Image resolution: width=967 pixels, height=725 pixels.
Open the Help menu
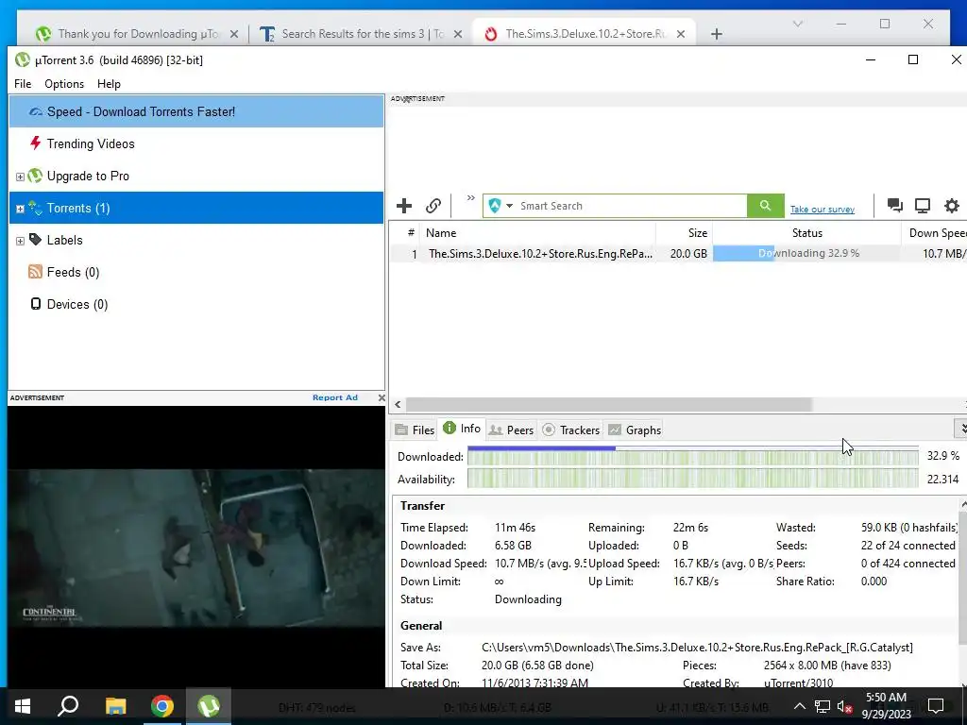point(109,84)
